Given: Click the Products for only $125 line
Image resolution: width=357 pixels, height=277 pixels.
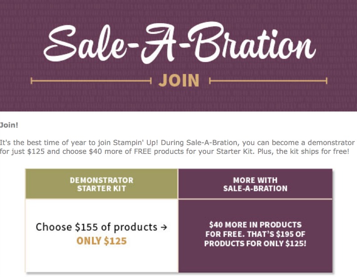Looking at the screenshot, I should pos(255,243).
